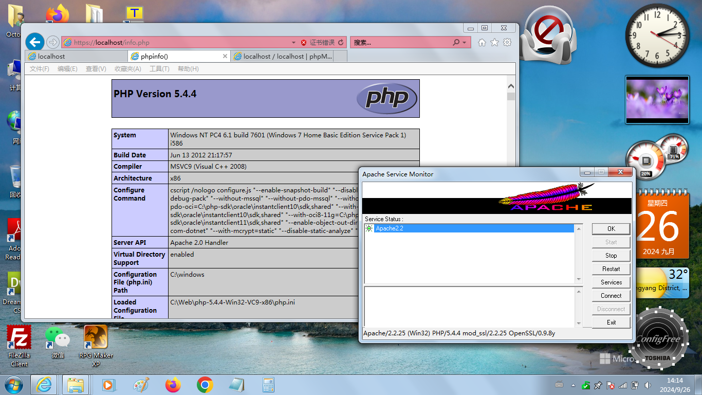Screen dimensions: 702x395
Task: Select Apache2.2 service in status list
Action: click(469, 228)
